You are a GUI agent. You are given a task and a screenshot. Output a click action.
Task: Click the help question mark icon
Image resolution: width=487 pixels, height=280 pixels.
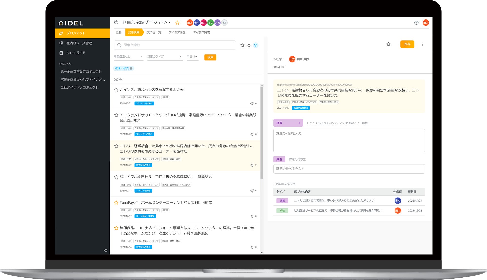coord(416,23)
